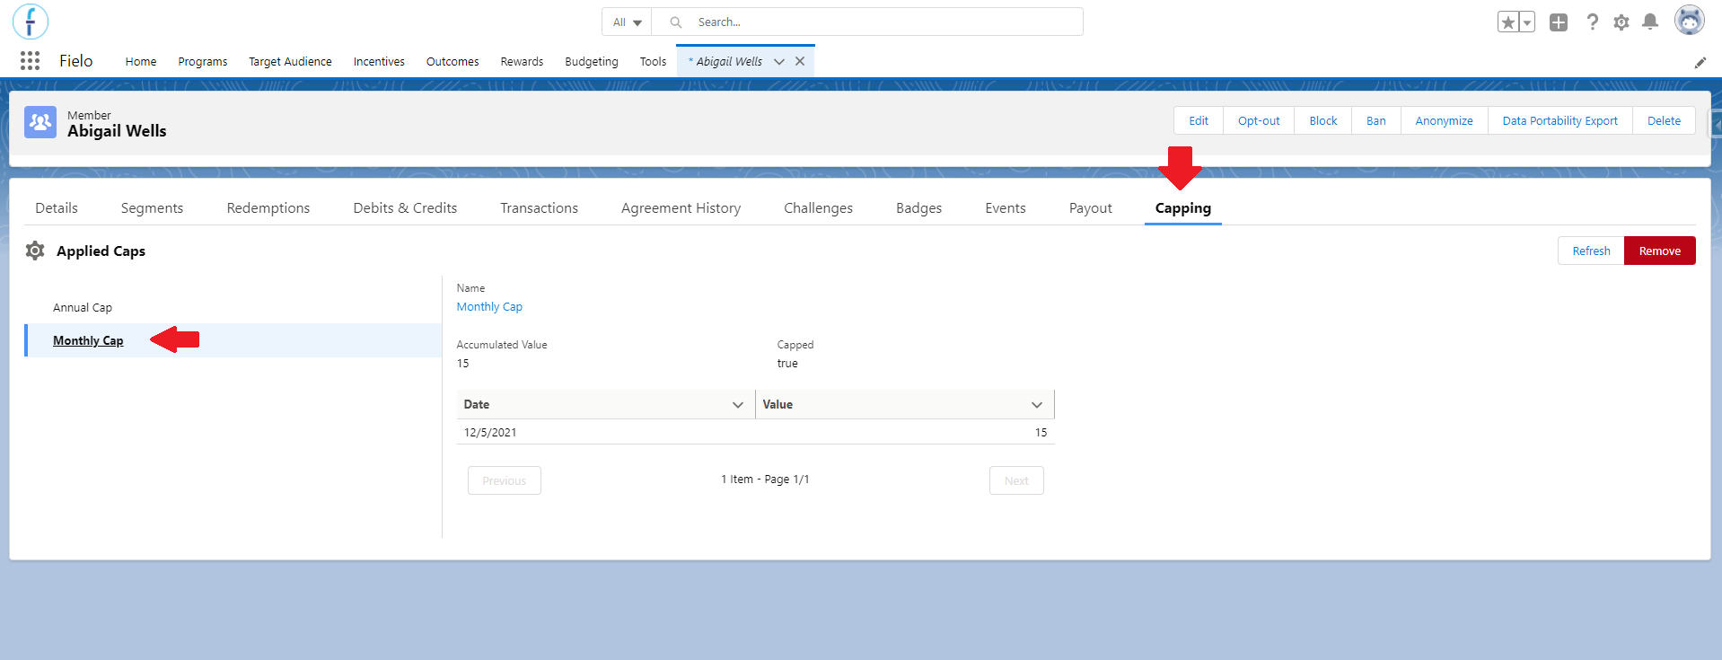Click the Accumulated Value label
Viewport: 1722px width, 660px height.
pos(502,345)
